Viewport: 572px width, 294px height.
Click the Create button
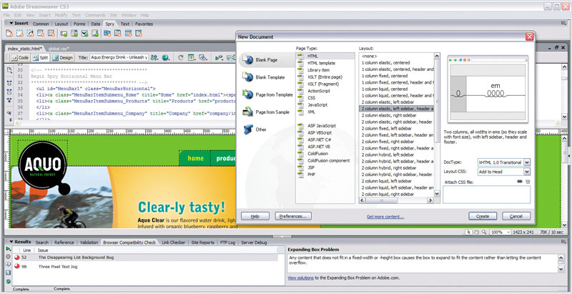click(x=483, y=215)
